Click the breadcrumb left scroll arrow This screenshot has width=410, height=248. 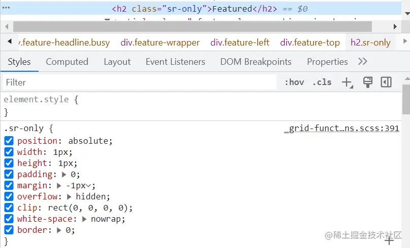[10, 42]
